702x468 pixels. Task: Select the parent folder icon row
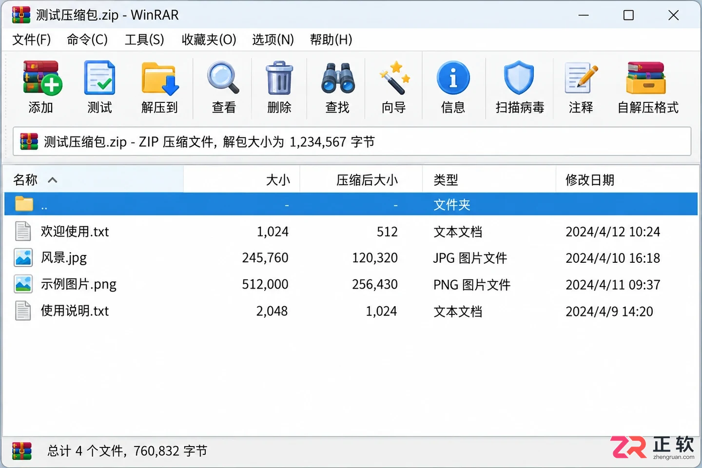(x=351, y=204)
